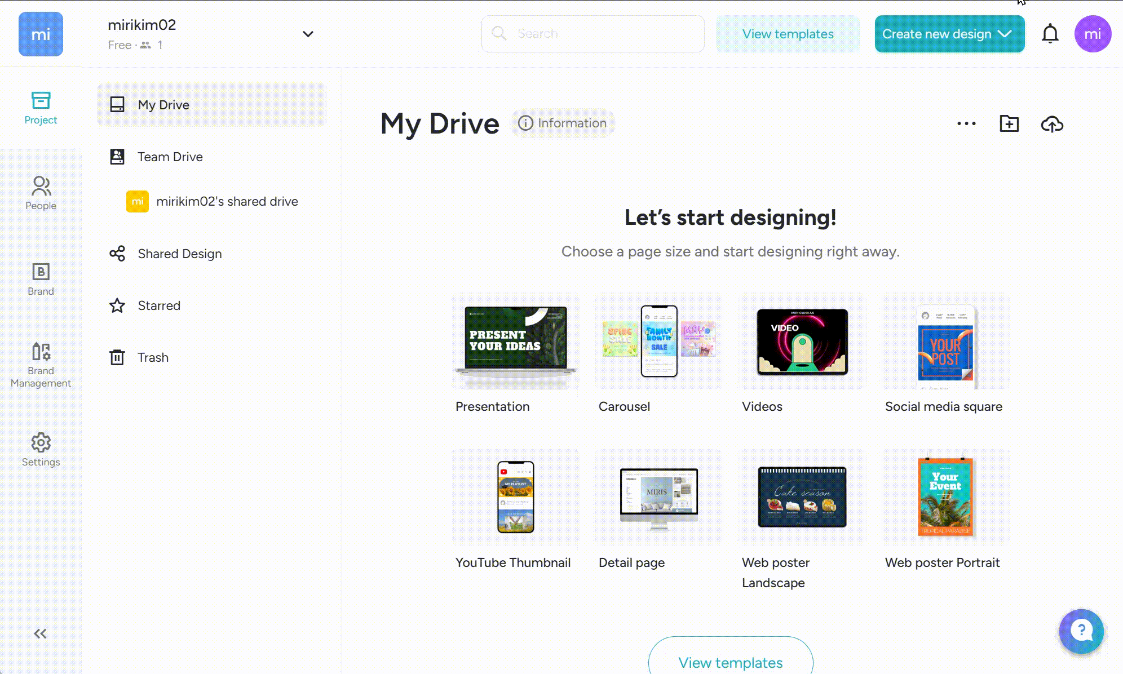1123x674 pixels.
Task: Open the notifications bell
Action: (1050, 34)
